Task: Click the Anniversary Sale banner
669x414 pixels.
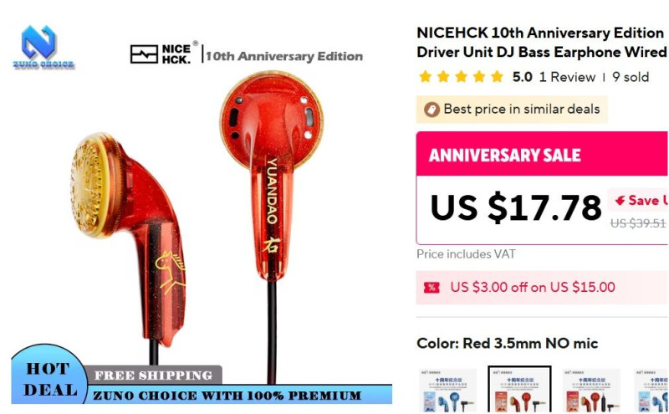Action: click(542, 154)
